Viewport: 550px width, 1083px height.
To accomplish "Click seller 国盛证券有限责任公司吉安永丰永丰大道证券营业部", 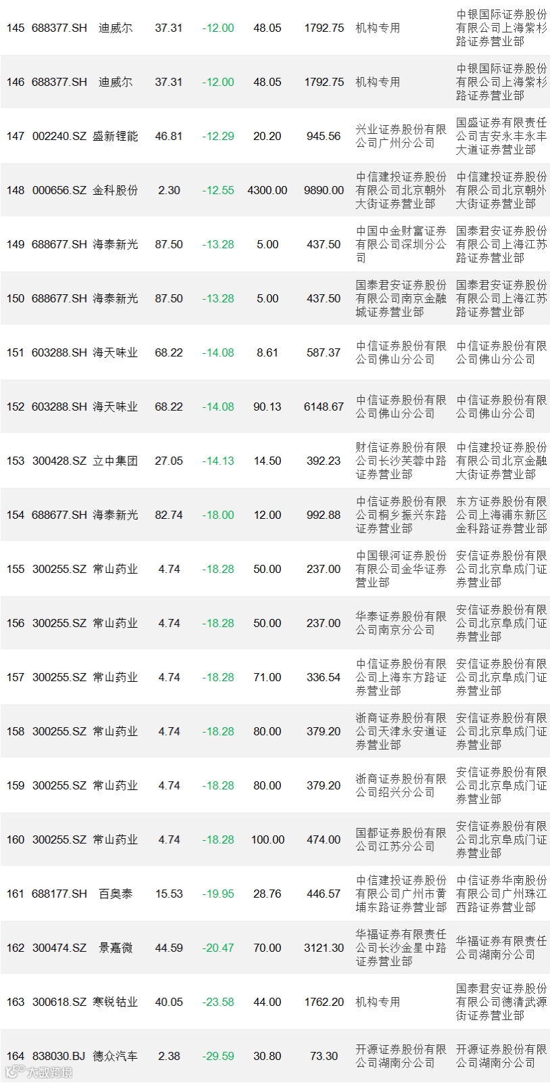I will coord(501,136).
